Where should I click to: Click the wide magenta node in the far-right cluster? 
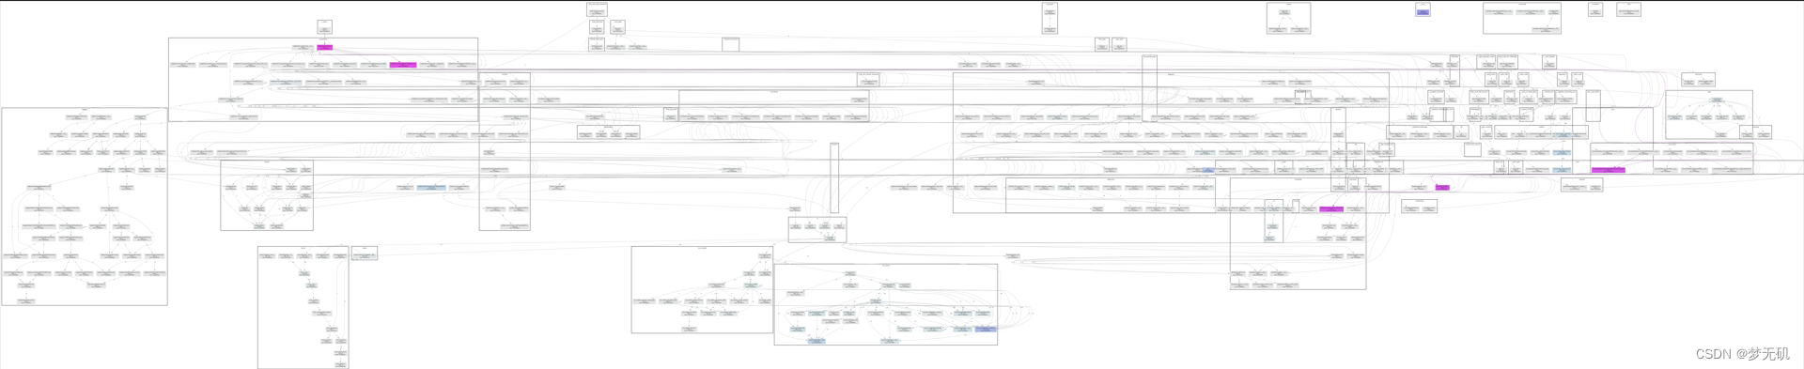coord(1608,170)
